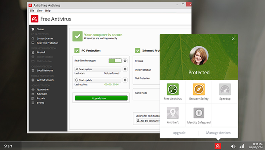Open Real-Time Protection in sidebar
The height and width of the screenshot is (150, 265).
tap(47, 43)
